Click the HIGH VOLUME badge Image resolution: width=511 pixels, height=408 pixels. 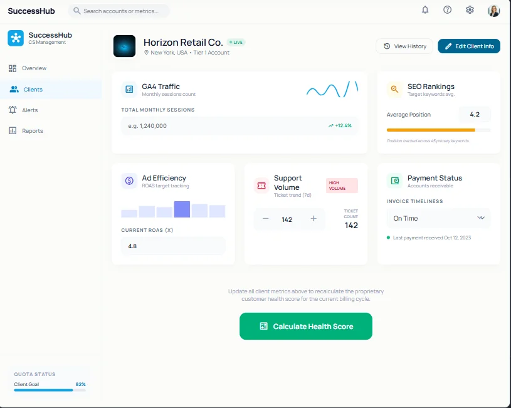342,186
